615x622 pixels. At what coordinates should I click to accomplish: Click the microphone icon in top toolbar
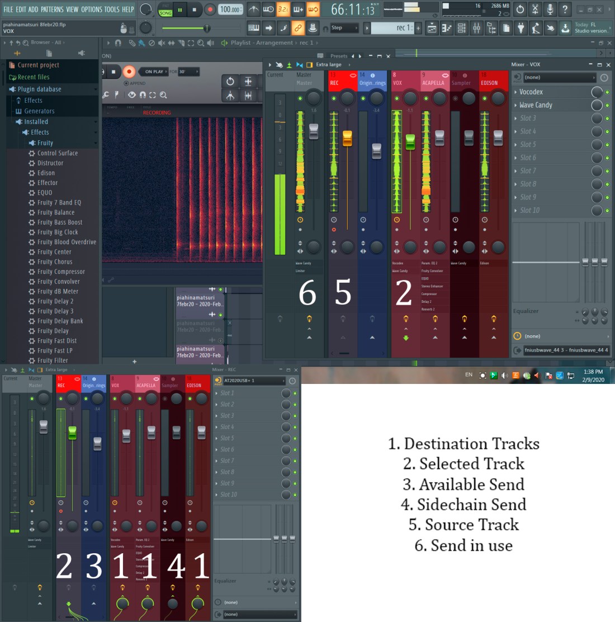550,9
